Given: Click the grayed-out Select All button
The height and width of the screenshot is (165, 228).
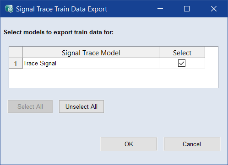Looking at the screenshot, I should coord(30,106).
